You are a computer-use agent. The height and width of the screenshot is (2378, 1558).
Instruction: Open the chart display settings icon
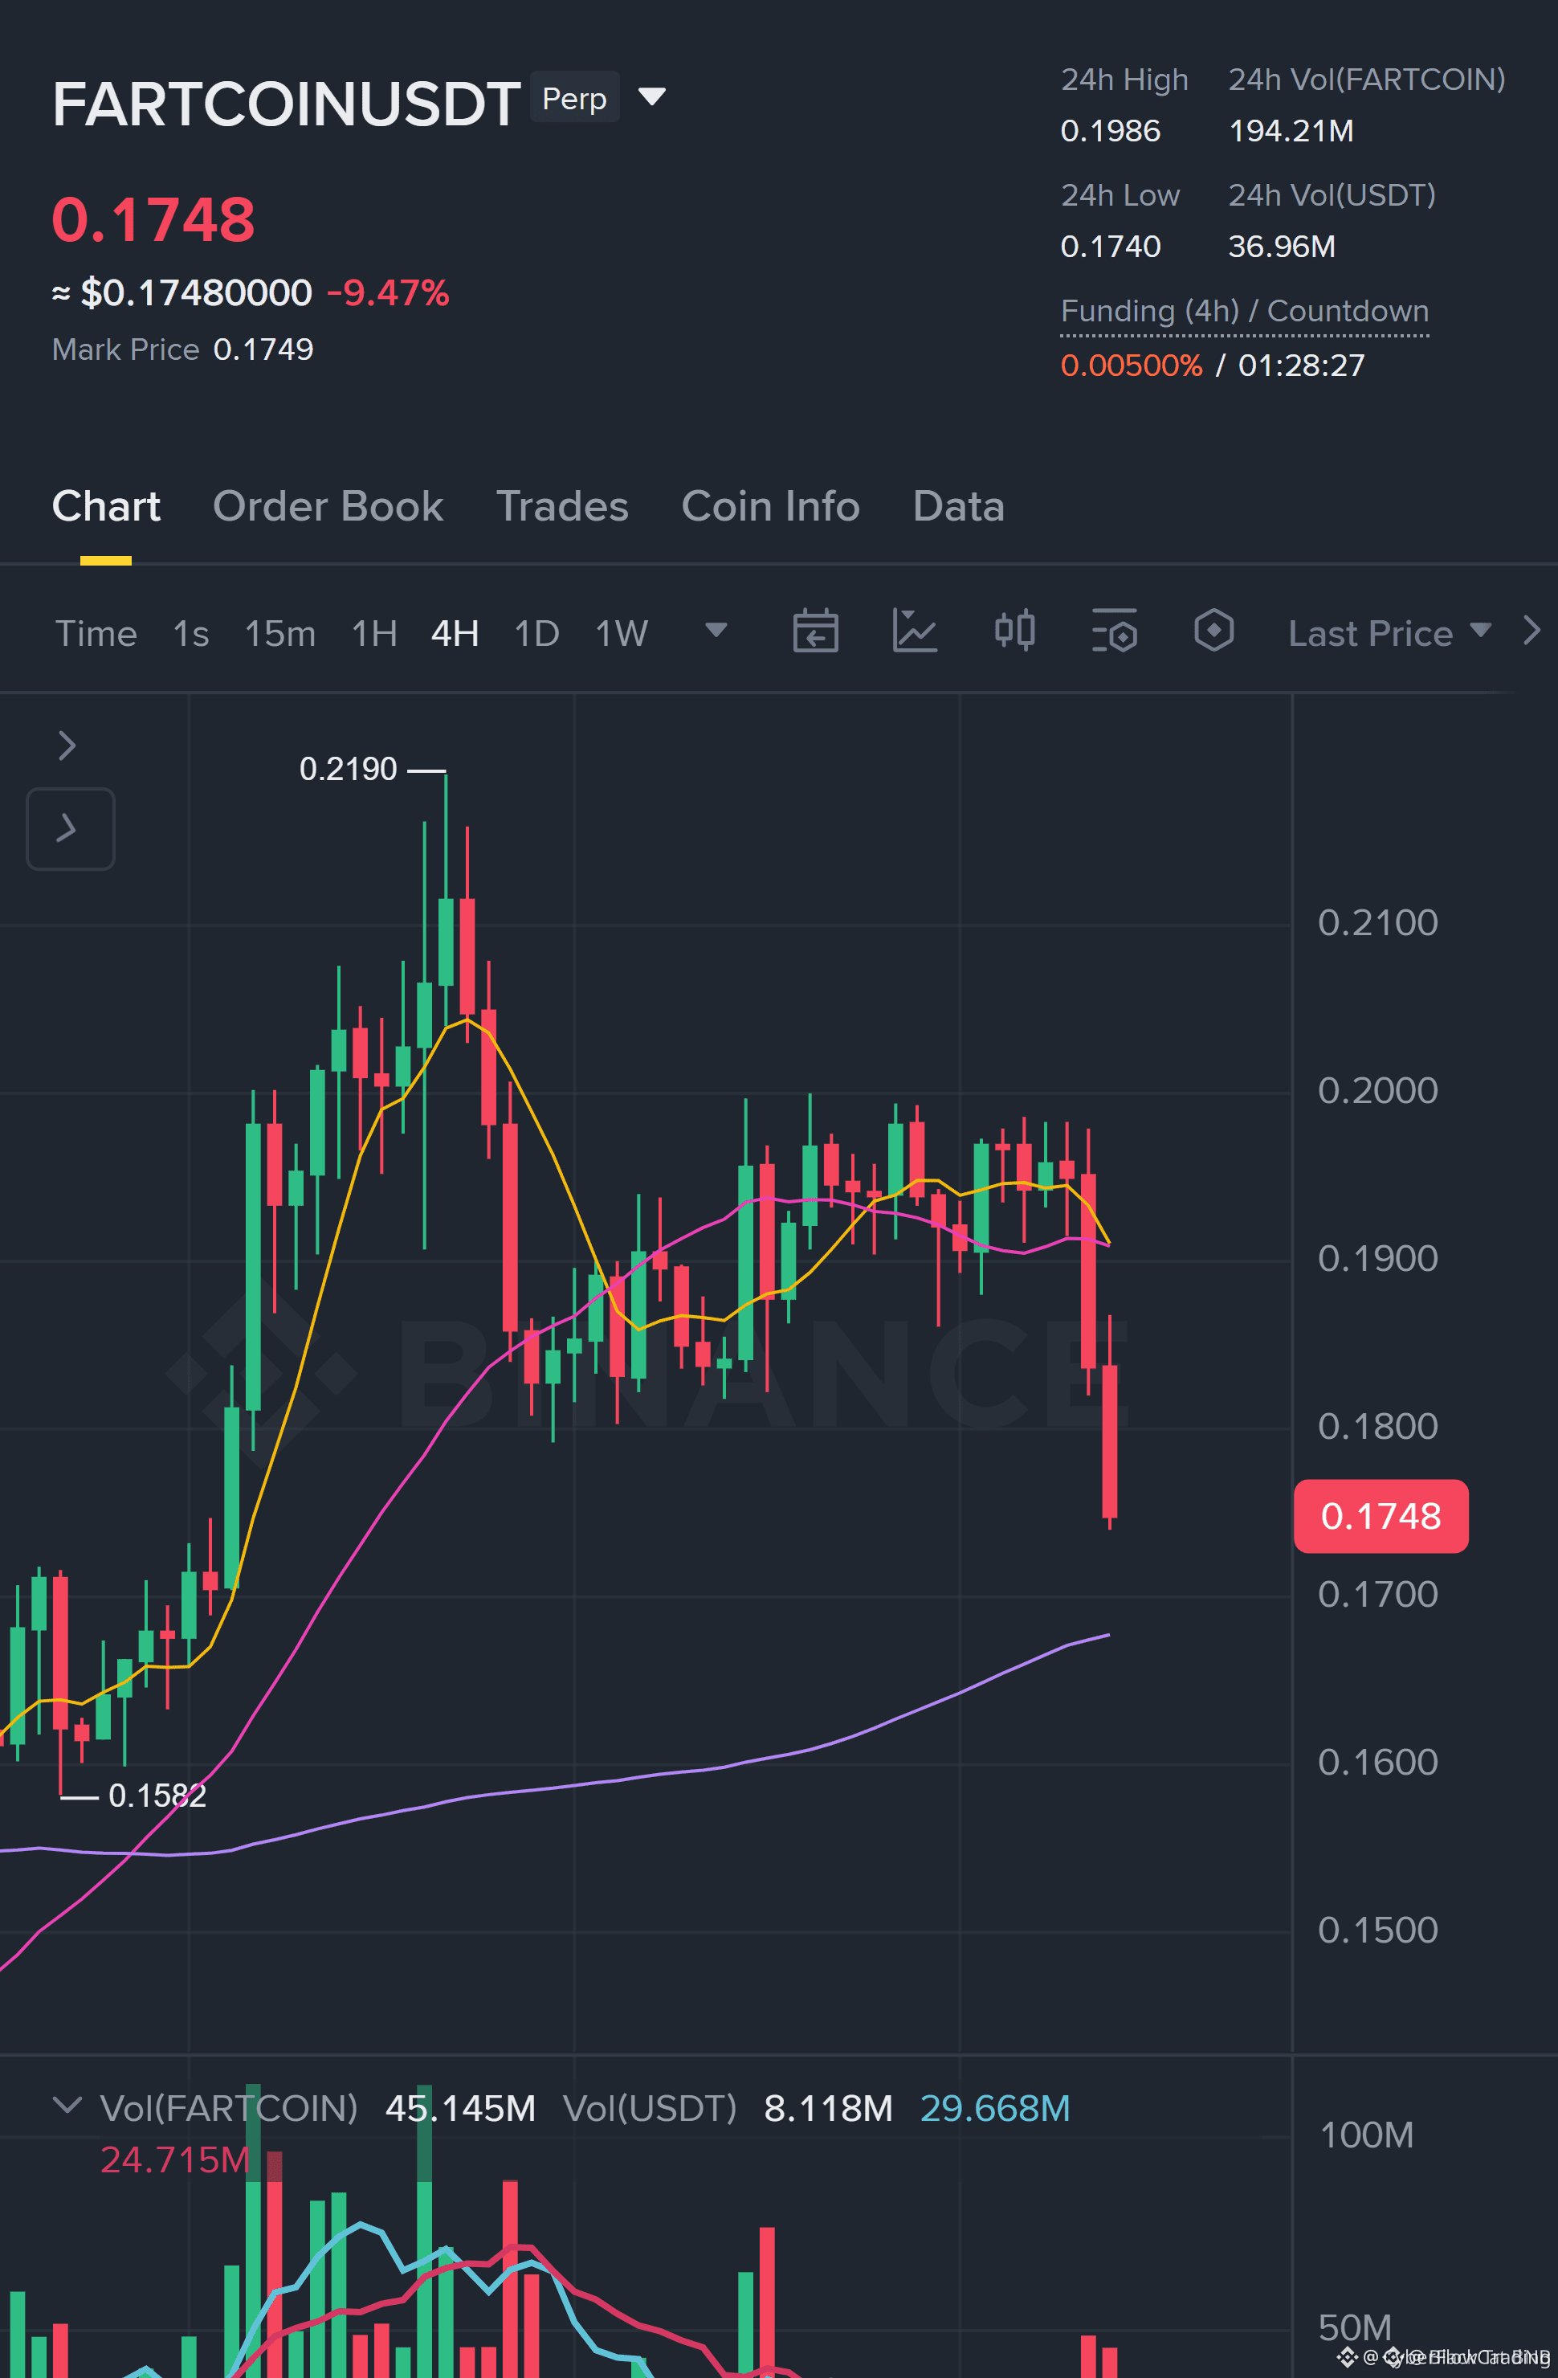tap(1115, 631)
